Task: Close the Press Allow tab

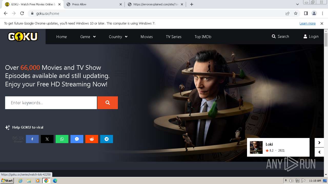Action: pyautogui.click(x=121, y=4)
